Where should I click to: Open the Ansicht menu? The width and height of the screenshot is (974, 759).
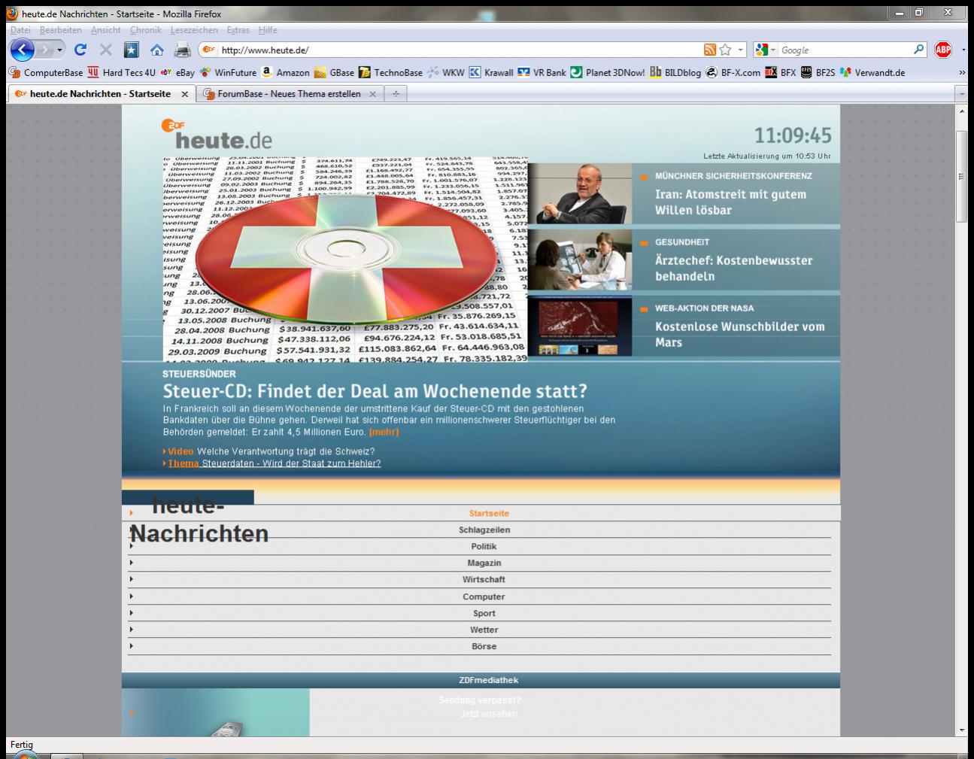[106, 30]
